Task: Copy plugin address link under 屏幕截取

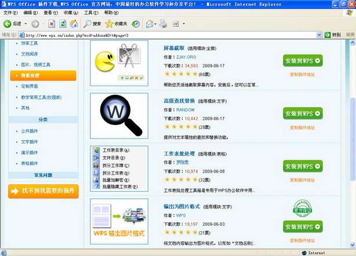Action: point(302,74)
